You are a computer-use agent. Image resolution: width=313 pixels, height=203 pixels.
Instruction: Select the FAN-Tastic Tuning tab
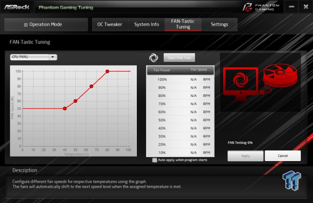(x=183, y=24)
